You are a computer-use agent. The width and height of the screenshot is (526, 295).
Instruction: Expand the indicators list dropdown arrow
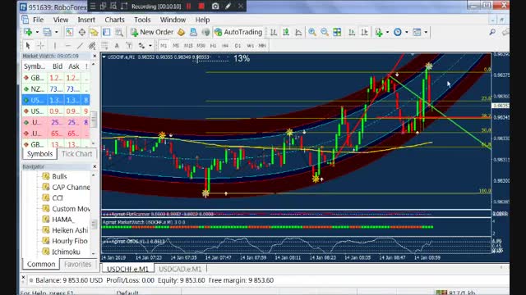coord(387,32)
